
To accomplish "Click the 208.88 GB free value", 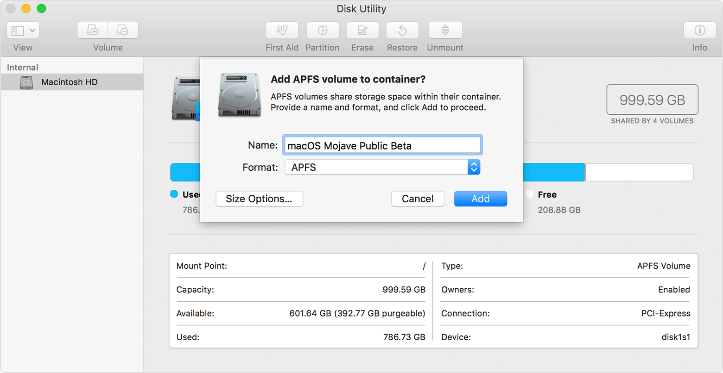I will 559,210.
